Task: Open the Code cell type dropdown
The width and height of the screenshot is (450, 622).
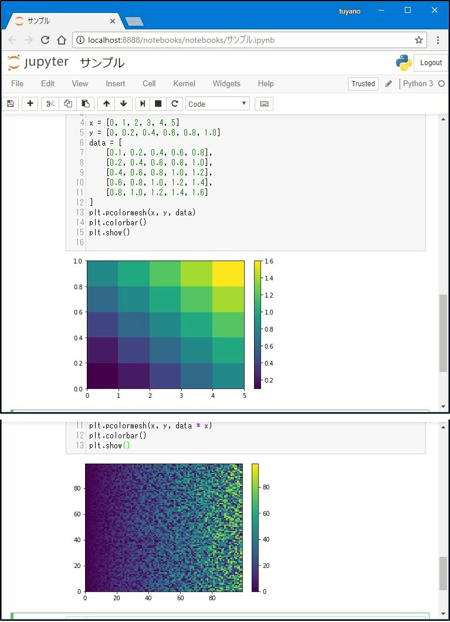Action: [x=217, y=104]
